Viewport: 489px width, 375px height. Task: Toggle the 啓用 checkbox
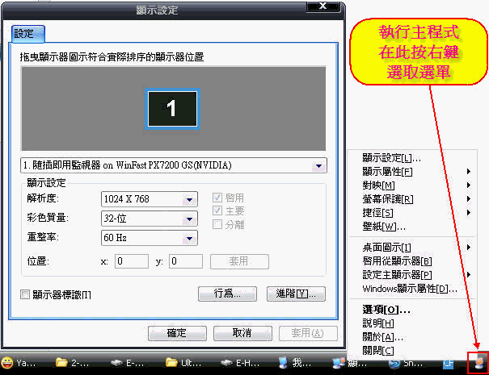tap(217, 198)
